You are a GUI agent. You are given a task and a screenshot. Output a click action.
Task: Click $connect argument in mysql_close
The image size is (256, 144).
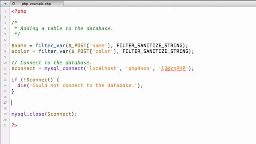coord(59,114)
